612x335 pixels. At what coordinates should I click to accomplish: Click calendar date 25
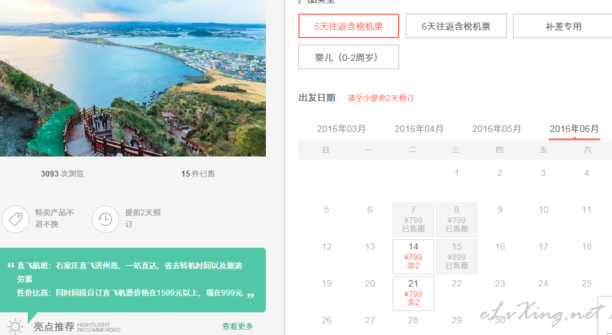(587, 283)
